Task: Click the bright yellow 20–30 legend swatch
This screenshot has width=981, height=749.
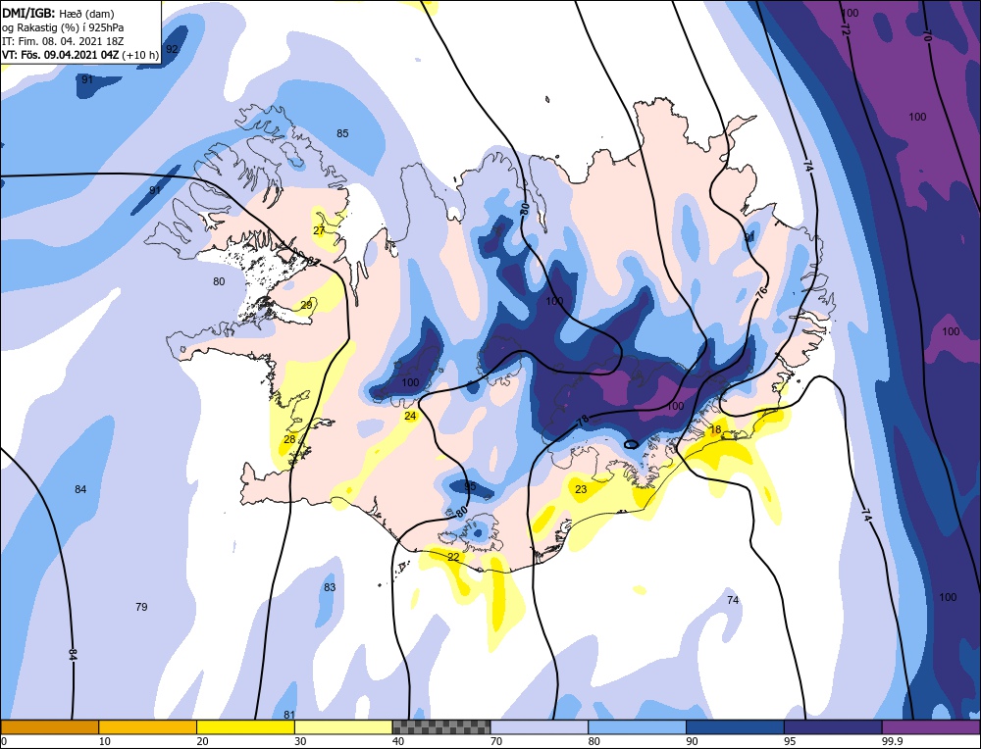Action: point(245,727)
